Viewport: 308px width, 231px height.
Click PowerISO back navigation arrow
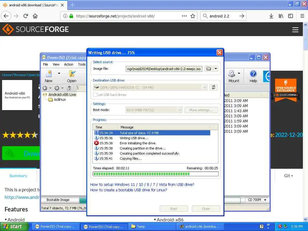[45, 88]
